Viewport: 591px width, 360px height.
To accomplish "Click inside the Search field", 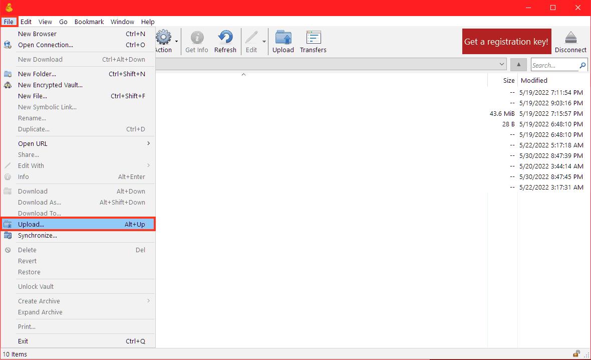I will (x=553, y=65).
